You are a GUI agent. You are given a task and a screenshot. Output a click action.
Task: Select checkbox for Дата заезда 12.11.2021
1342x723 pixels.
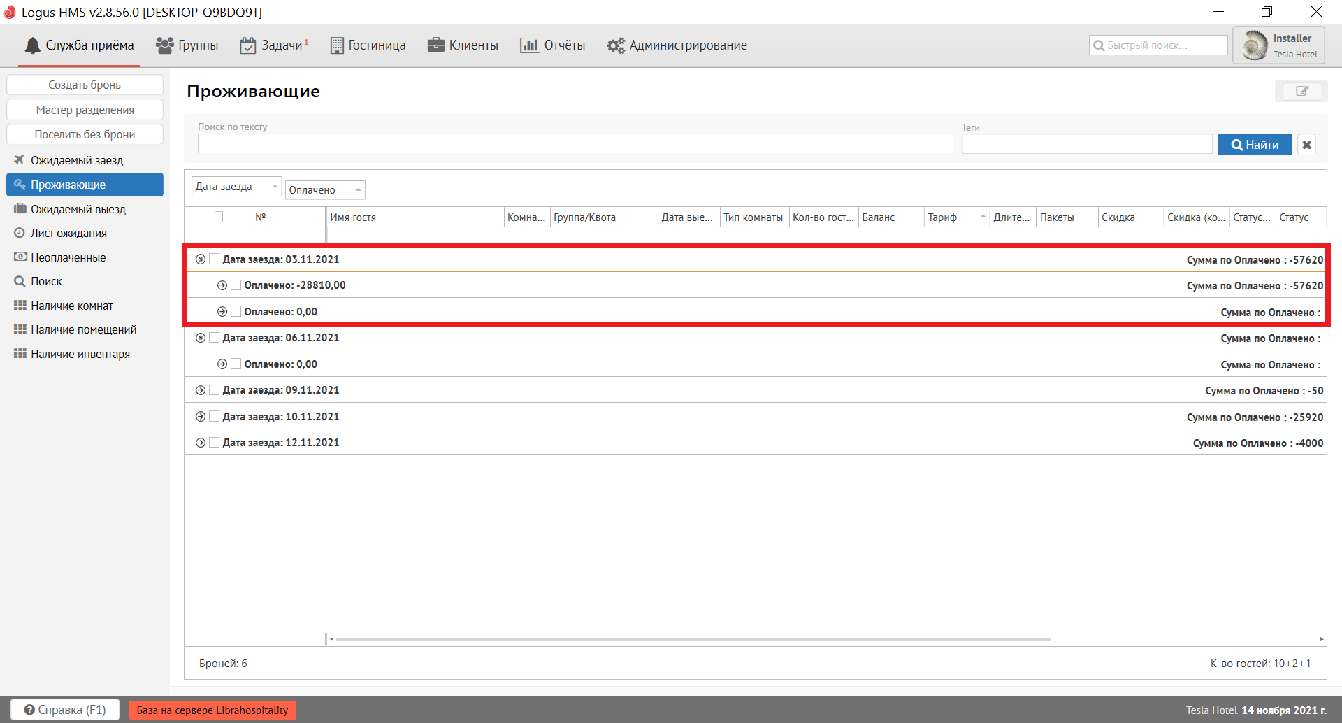[215, 443]
